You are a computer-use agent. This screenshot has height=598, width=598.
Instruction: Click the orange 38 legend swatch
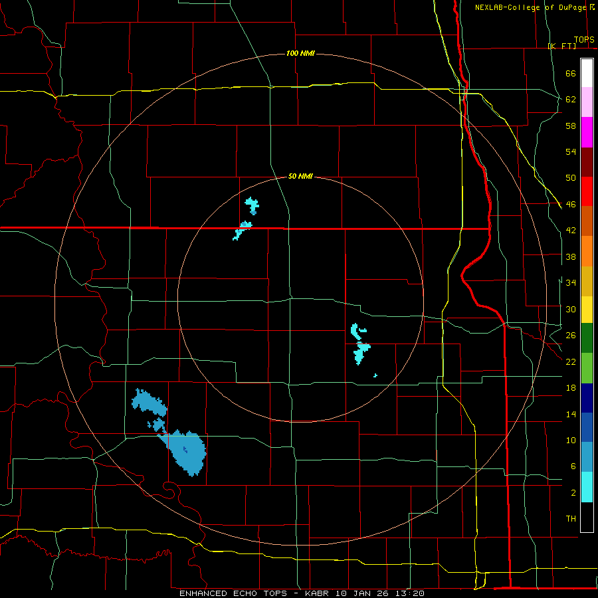click(x=587, y=251)
